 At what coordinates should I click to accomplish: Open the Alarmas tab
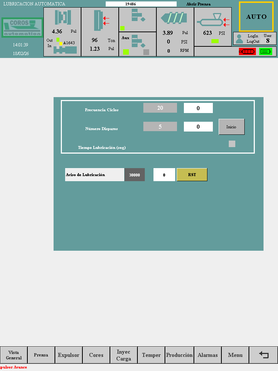208,355
